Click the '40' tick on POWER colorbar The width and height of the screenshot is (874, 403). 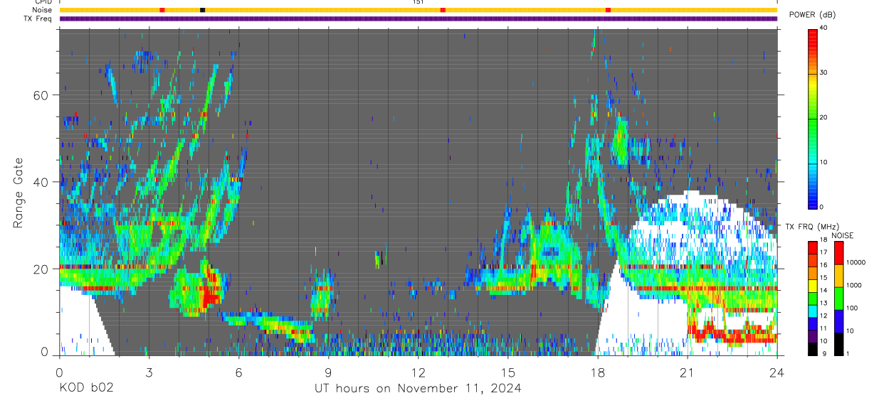824,28
